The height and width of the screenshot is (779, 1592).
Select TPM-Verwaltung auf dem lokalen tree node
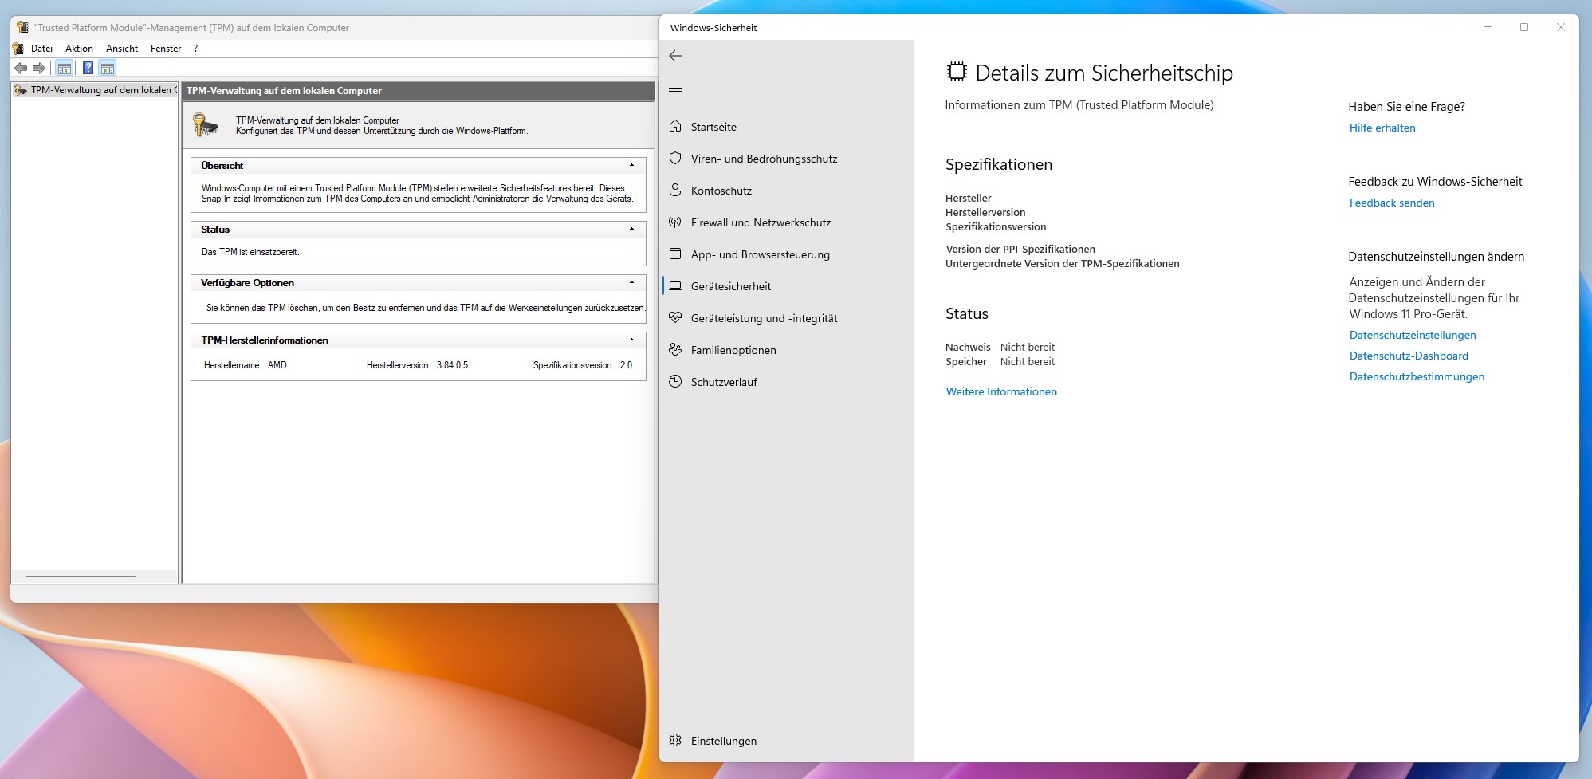95,90
